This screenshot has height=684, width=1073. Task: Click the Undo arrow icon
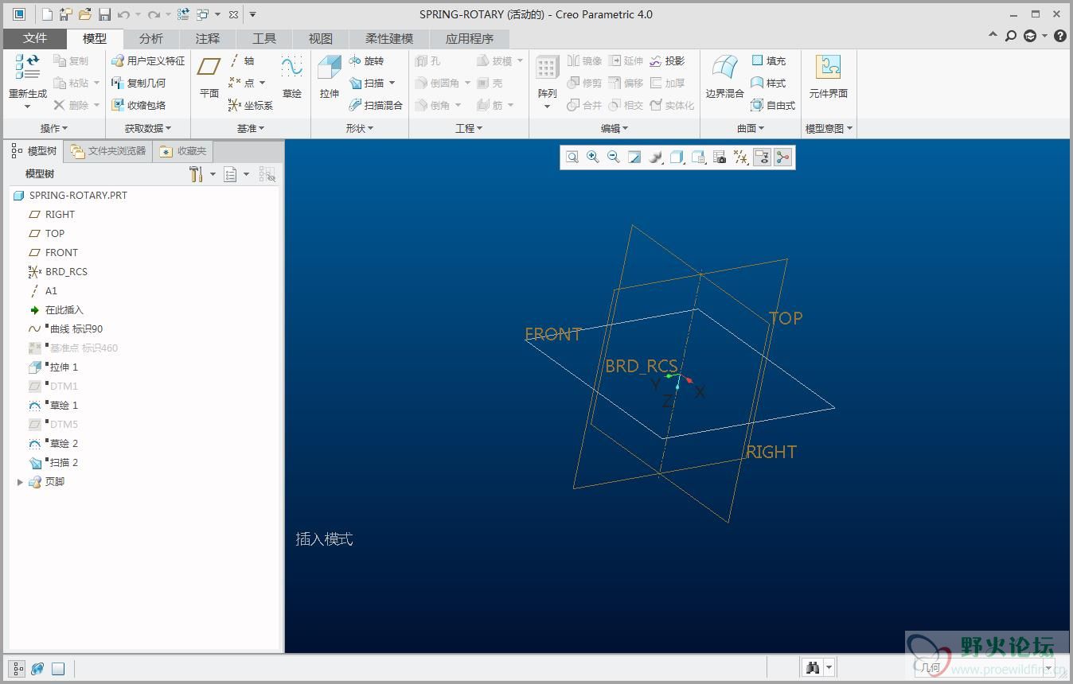click(123, 14)
